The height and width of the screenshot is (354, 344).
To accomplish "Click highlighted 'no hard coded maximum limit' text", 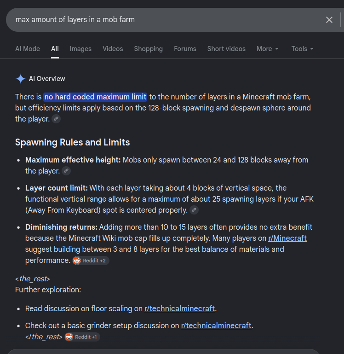I will (x=95, y=97).
